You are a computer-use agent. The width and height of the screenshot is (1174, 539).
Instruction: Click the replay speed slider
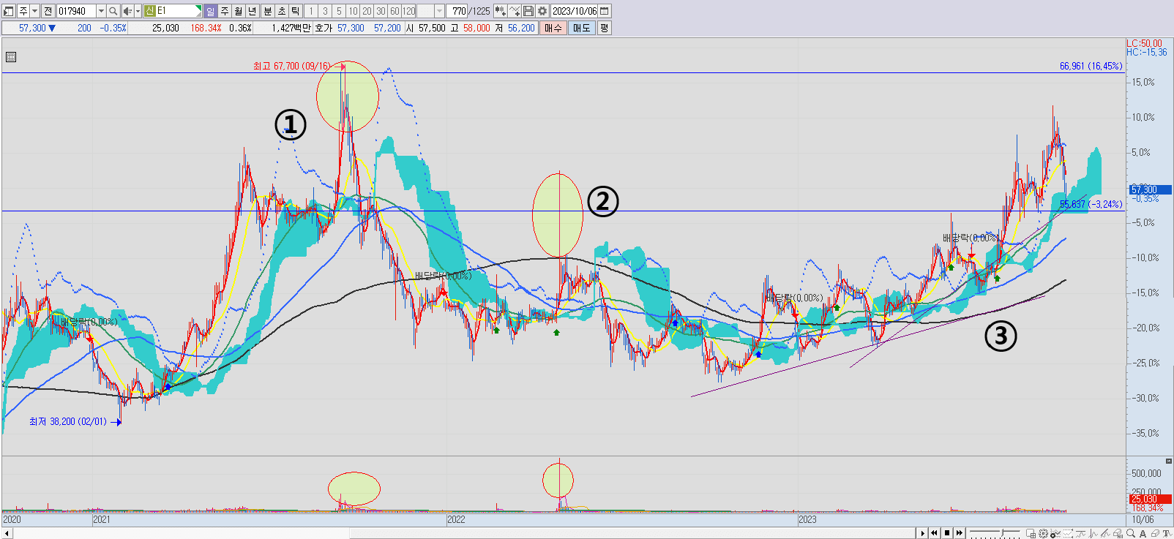coord(995,533)
